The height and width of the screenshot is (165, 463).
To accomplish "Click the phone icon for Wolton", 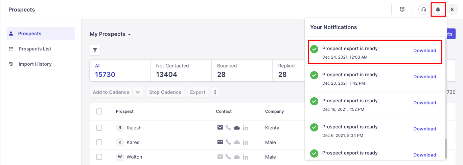I will click(228, 157).
